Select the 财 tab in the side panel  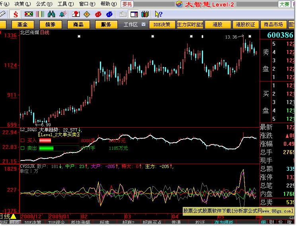272,222
